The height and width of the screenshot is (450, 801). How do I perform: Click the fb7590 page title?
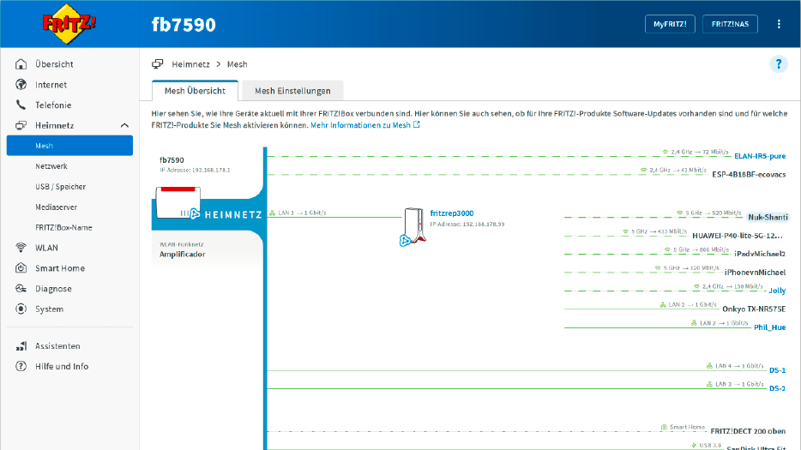pos(184,25)
